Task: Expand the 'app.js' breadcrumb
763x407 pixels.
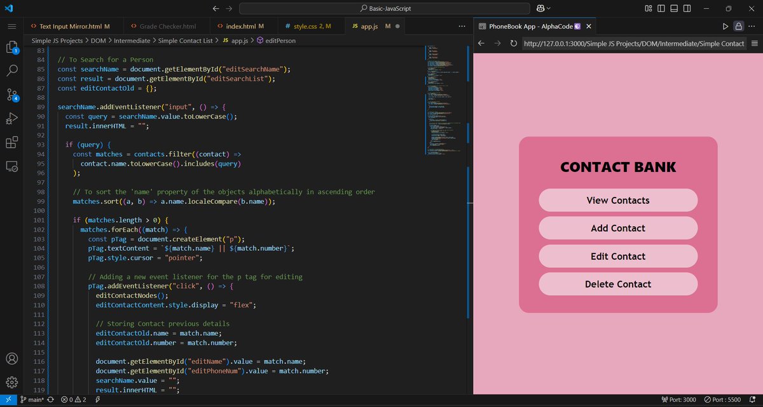Action: tap(235, 41)
